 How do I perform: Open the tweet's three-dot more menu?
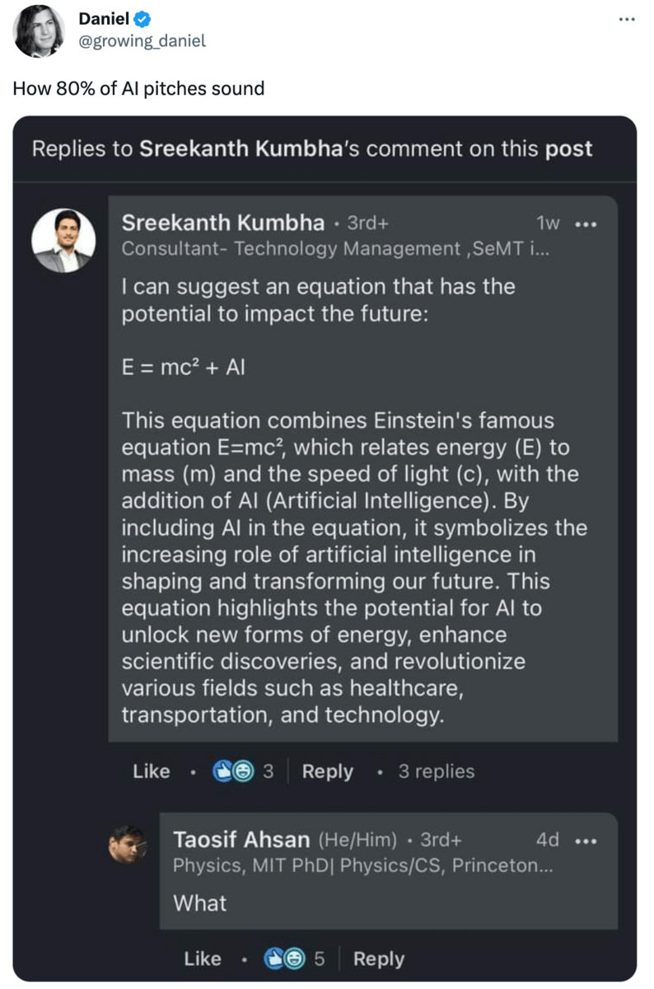(628, 19)
